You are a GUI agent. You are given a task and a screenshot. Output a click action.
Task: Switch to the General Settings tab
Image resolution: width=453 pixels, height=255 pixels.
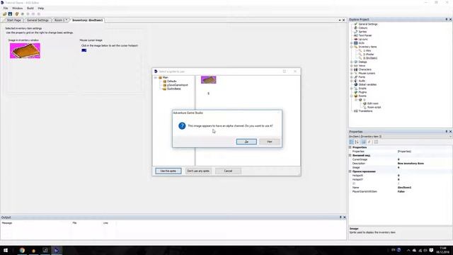[38, 21]
